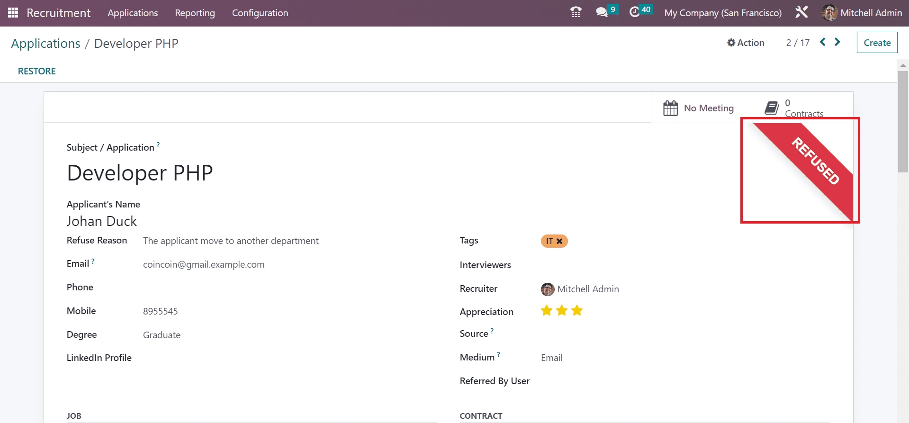909x423 pixels.
Task: Open the Reporting menu
Action: [x=195, y=13]
